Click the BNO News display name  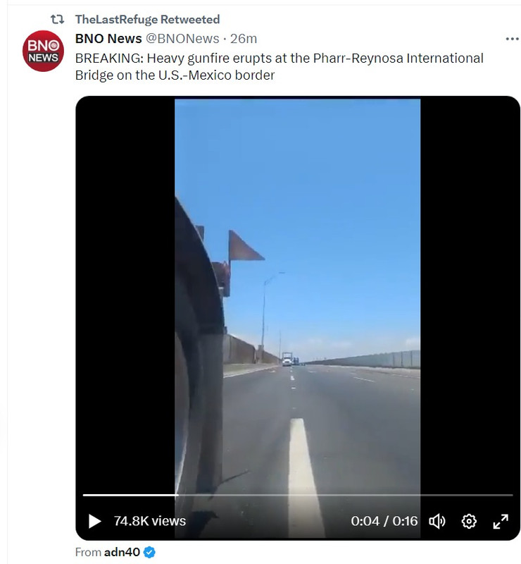click(x=108, y=39)
